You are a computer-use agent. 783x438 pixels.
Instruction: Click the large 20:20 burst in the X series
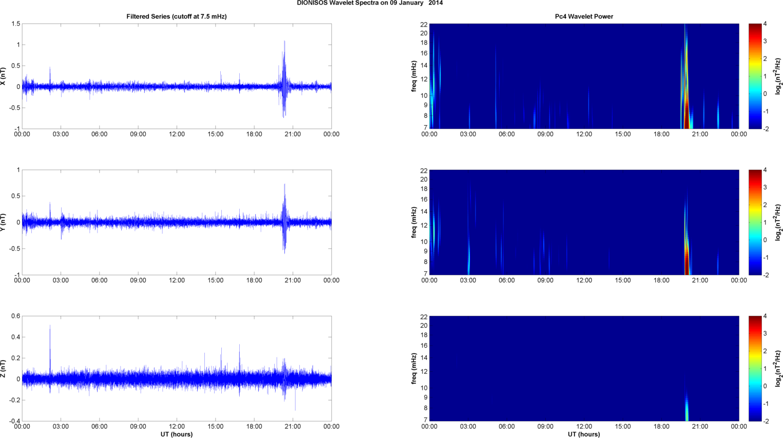point(284,79)
